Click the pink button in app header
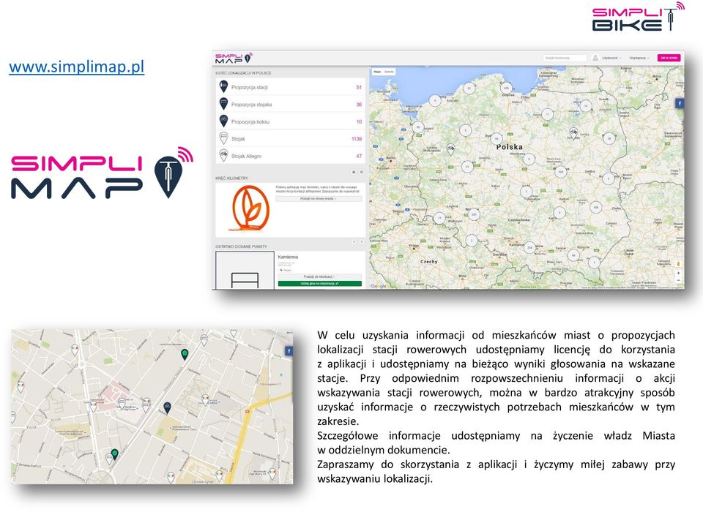 pyautogui.click(x=669, y=58)
